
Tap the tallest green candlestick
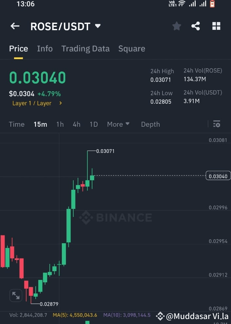click(69, 226)
